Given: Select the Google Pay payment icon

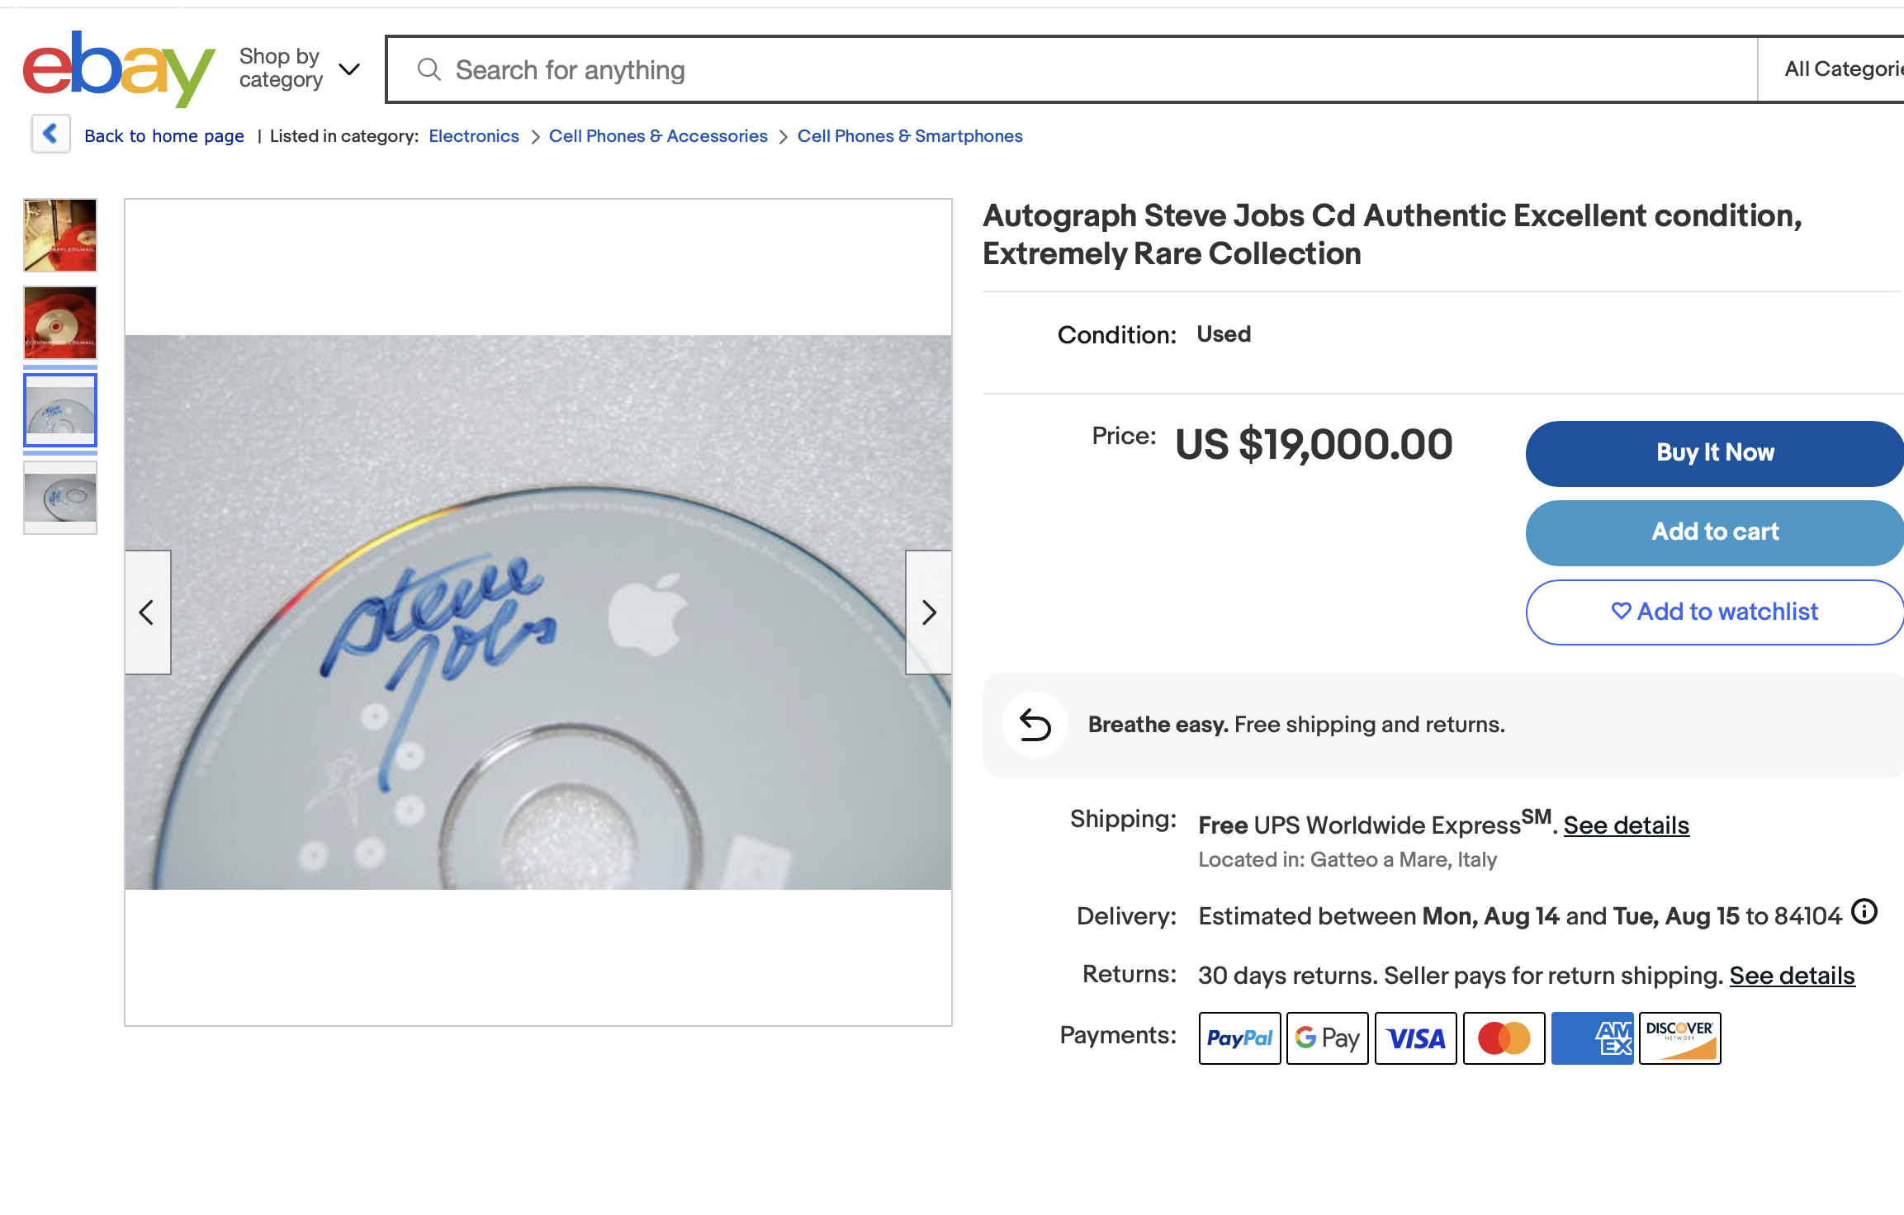Looking at the screenshot, I should coord(1327,1038).
